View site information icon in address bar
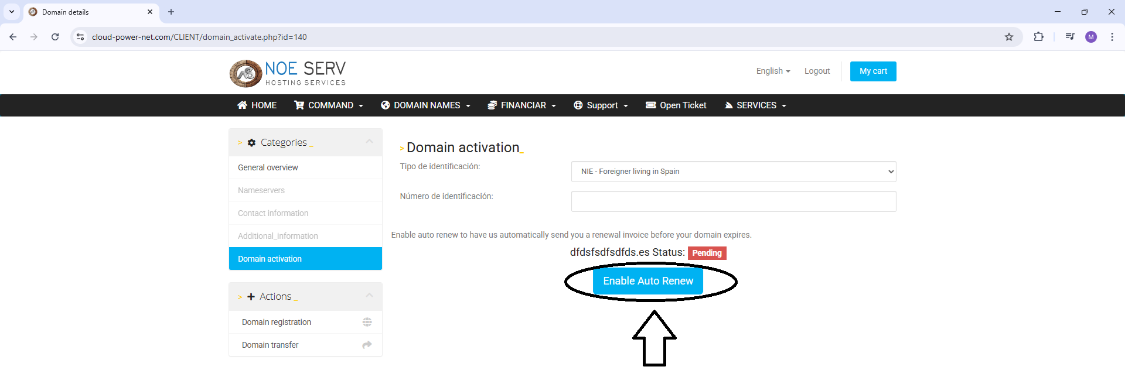The width and height of the screenshot is (1125, 370). [x=81, y=37]
